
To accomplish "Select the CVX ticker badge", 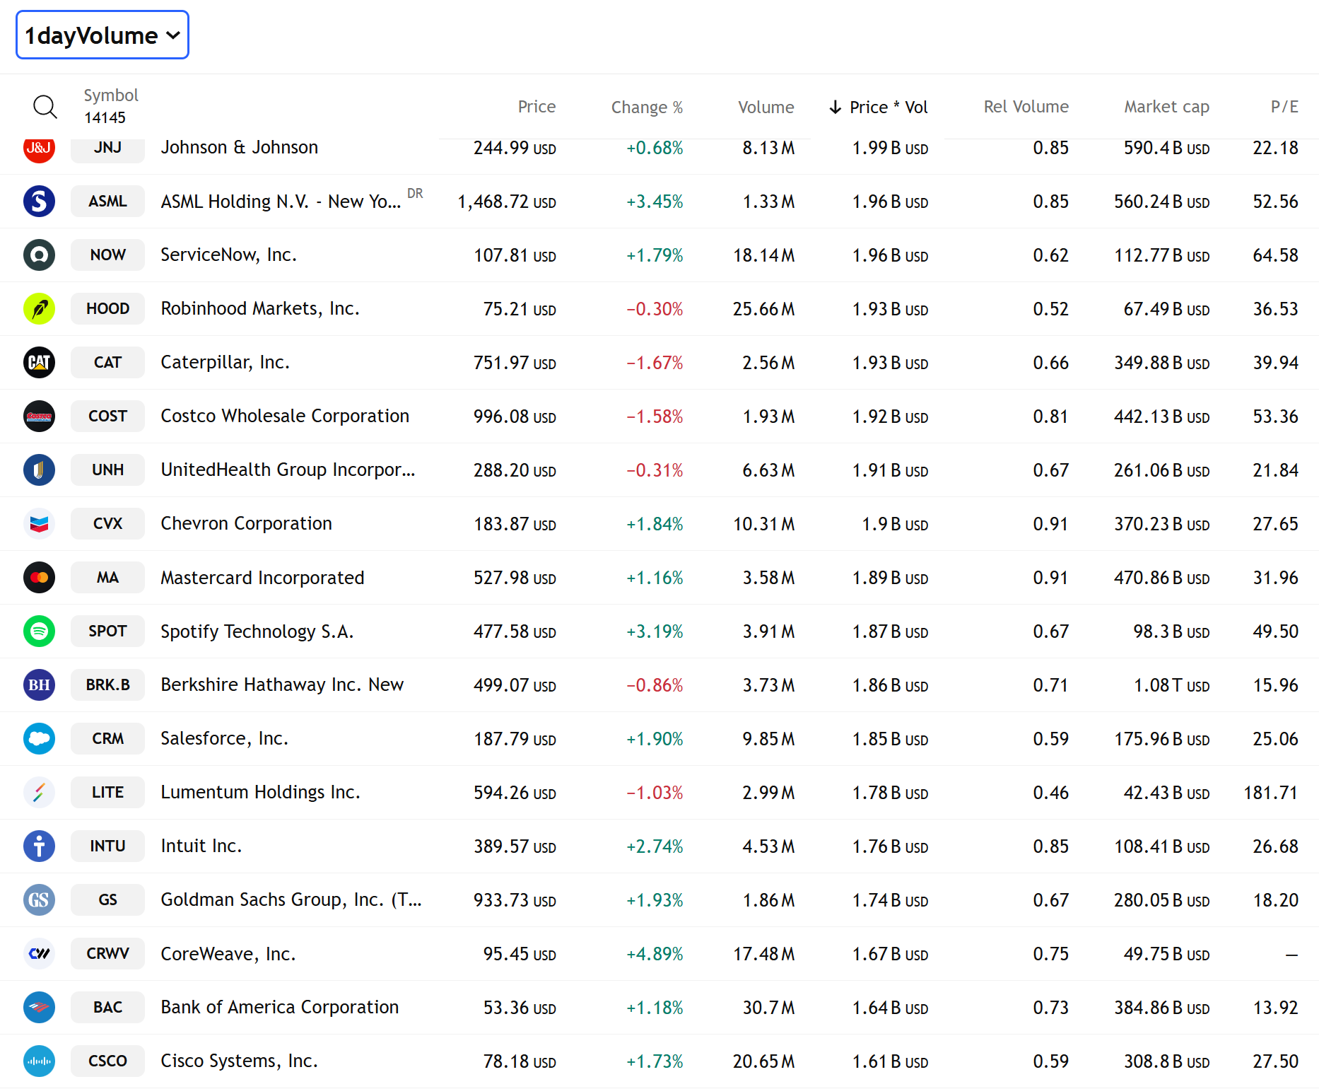I will (x=107, y=524).
